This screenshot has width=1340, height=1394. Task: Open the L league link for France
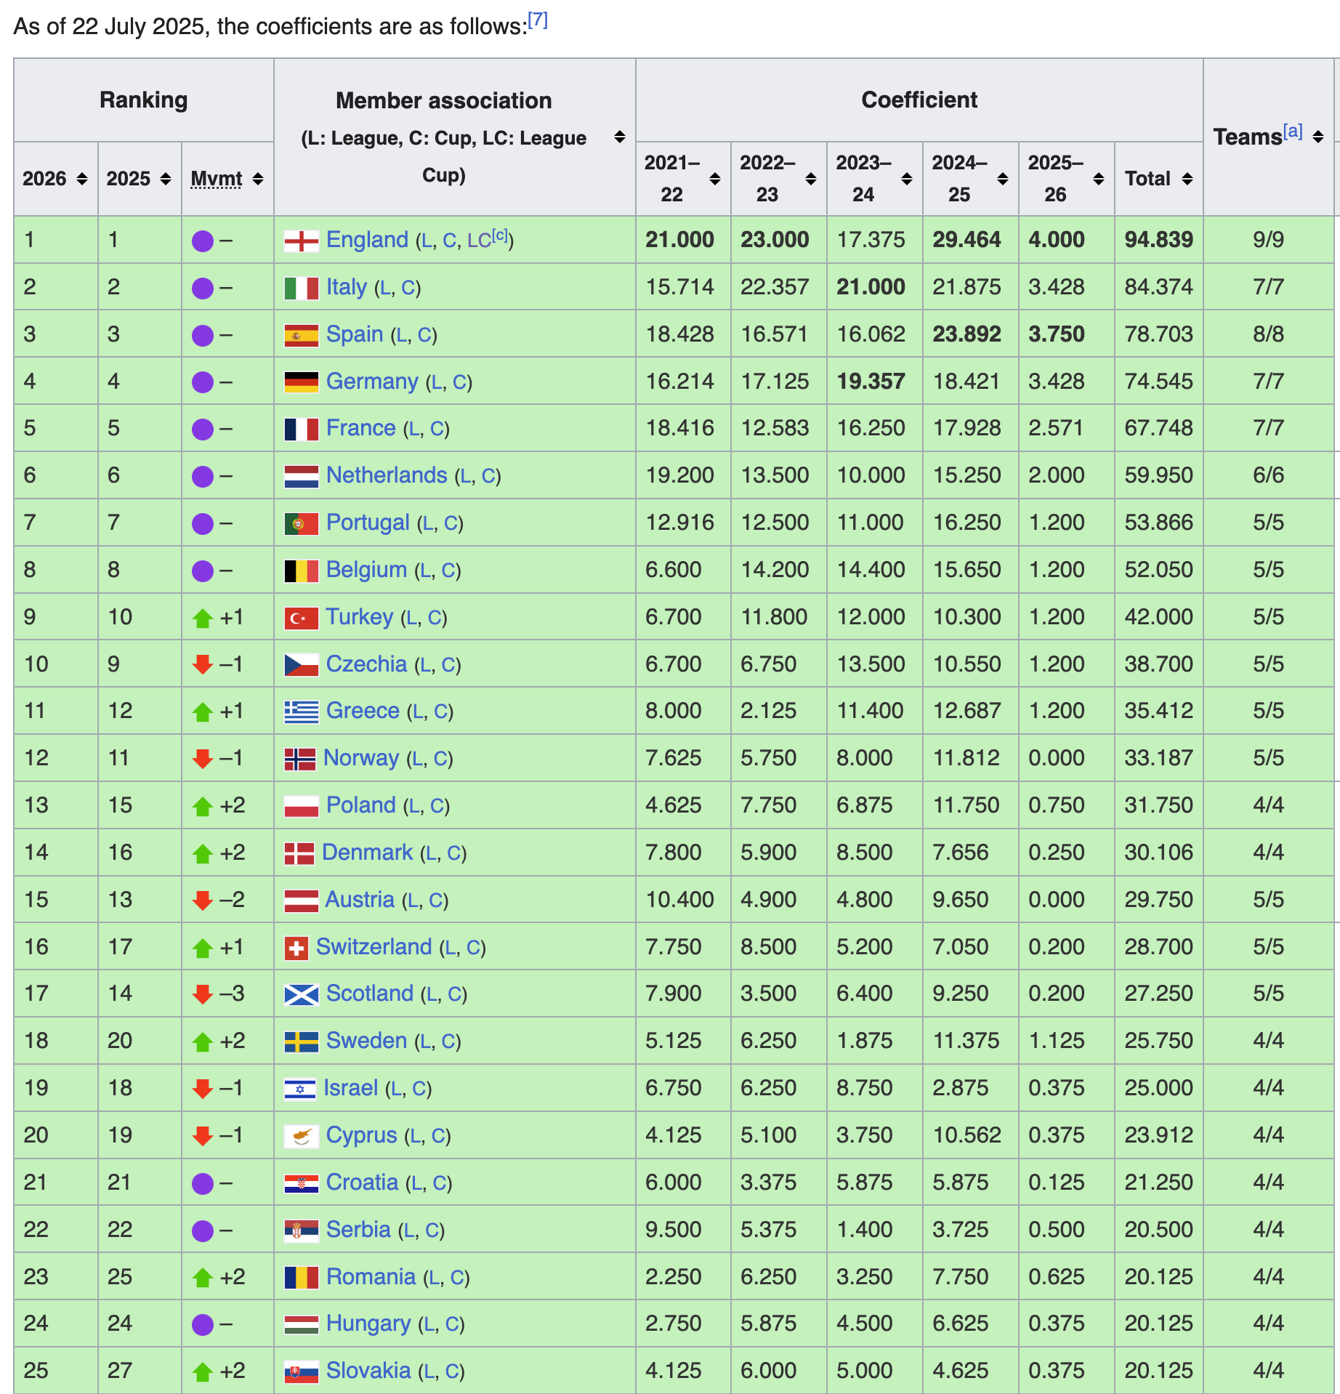(x=414, y=430)
